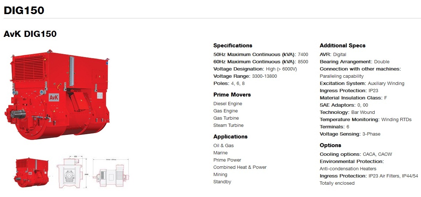Click the Marine application entry
Viewport: 421px width, 197px height.
[x=220, y=153]
